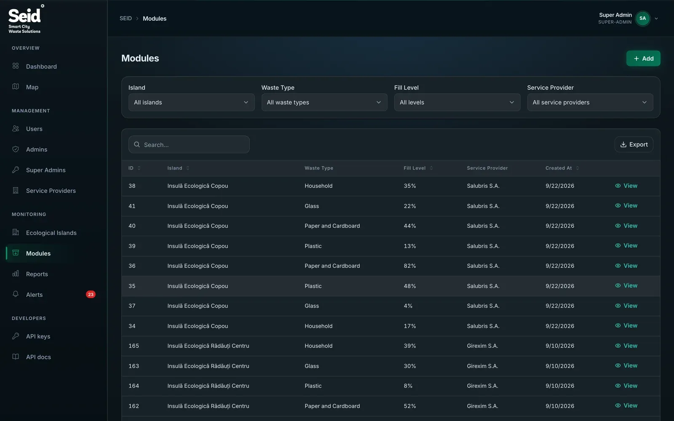Click the eye icon for module 41
The image size is (674, 421).
[618, 205]
